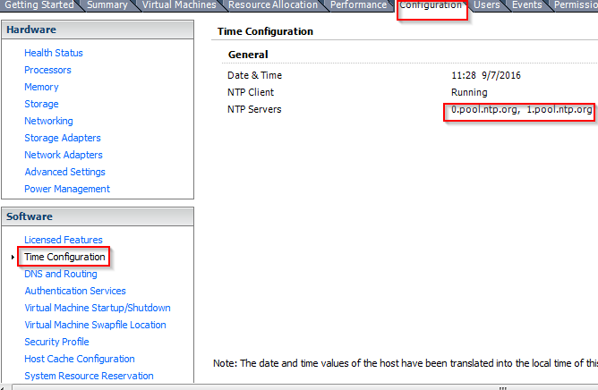This screenshot has height=390, width=598.
Task: Open Network Adapters settings
Action: 62,155
